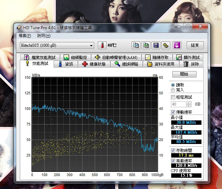Toggle the 存取時間 checkbox
This screenshot has width=222, height=189.
(x=173, y=150)
